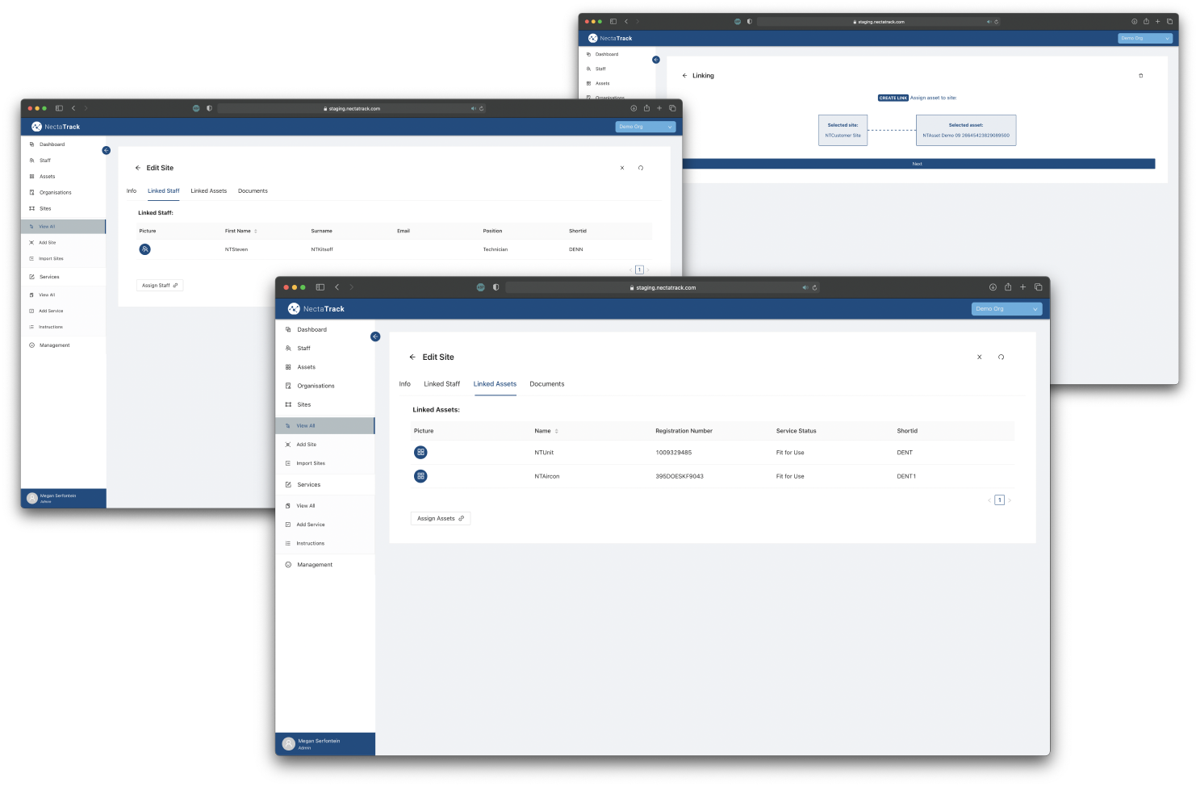This screenshot has width=1196, height=786.
Task: Open the Demo Org dropdown on the Linking screen
Action: (1145, 38)
